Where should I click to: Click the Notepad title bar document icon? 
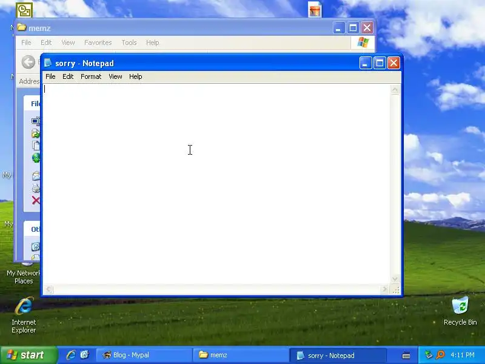tap(48, 63)
